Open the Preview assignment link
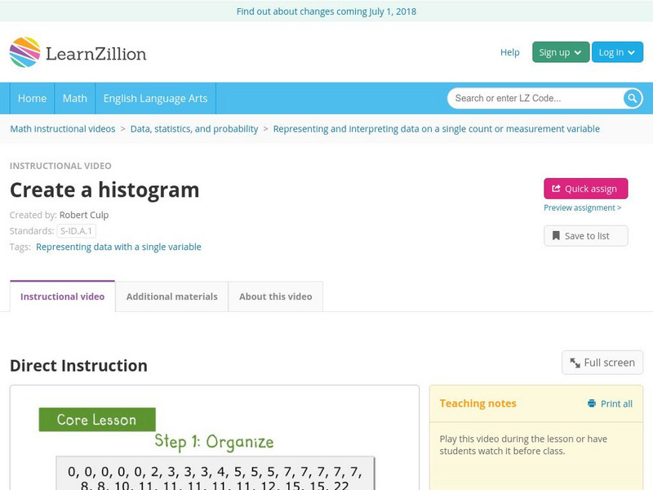The width and height of the screenshot is (653, 490). (x=582, y=207)
